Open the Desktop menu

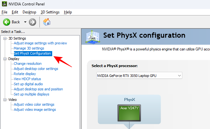click(x=29, y=12)
